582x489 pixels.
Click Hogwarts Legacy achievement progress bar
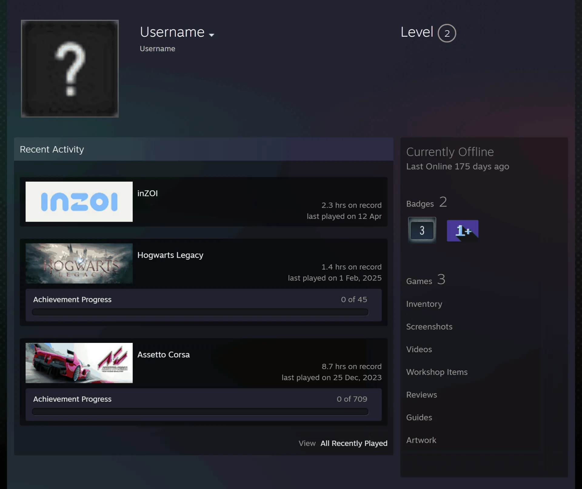pos(200,312)
